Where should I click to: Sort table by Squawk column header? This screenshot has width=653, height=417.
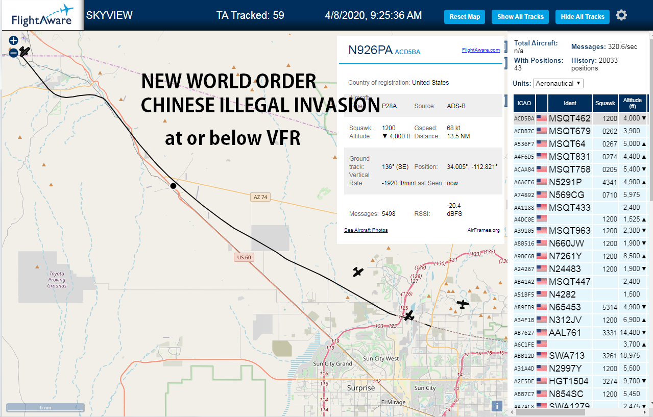pos(605,103)
